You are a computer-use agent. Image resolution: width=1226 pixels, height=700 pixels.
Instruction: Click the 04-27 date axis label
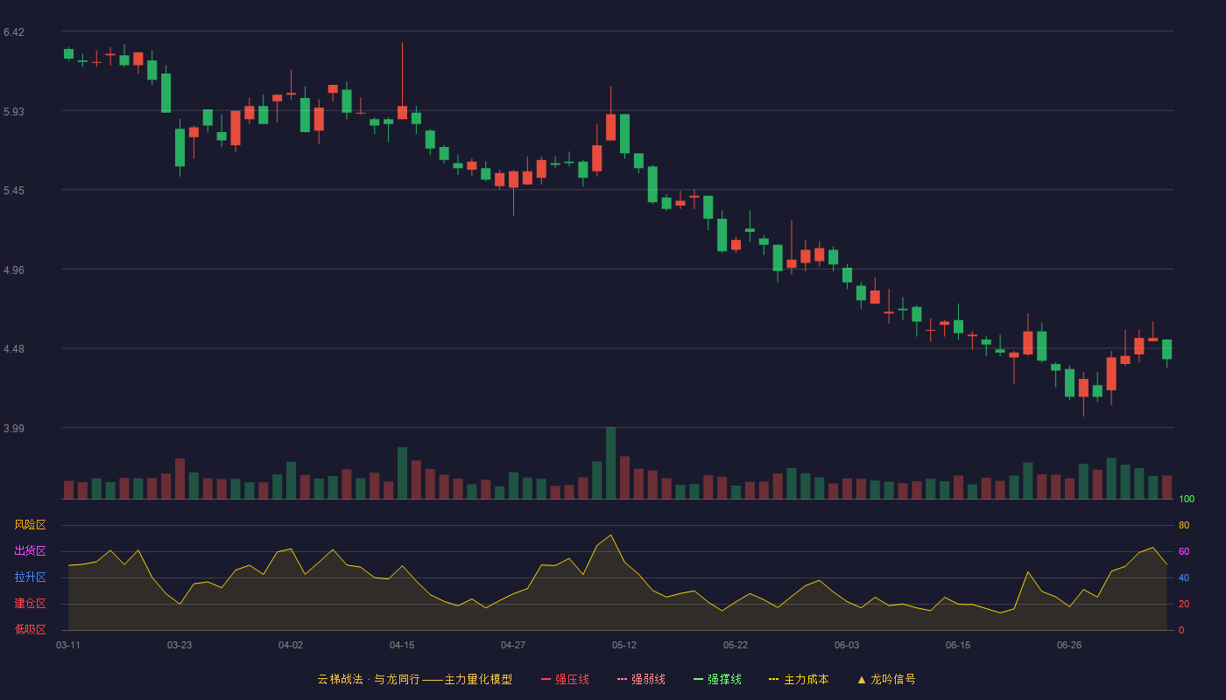pos(513,645)
